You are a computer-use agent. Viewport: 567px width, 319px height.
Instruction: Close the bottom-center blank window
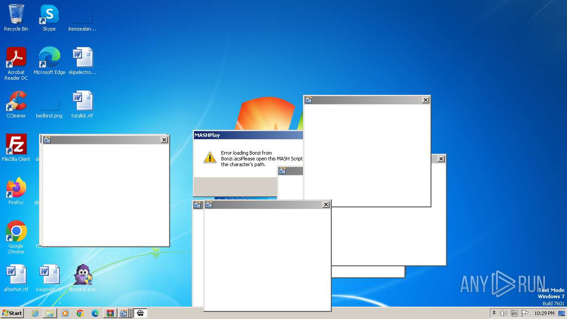(326, 205)
